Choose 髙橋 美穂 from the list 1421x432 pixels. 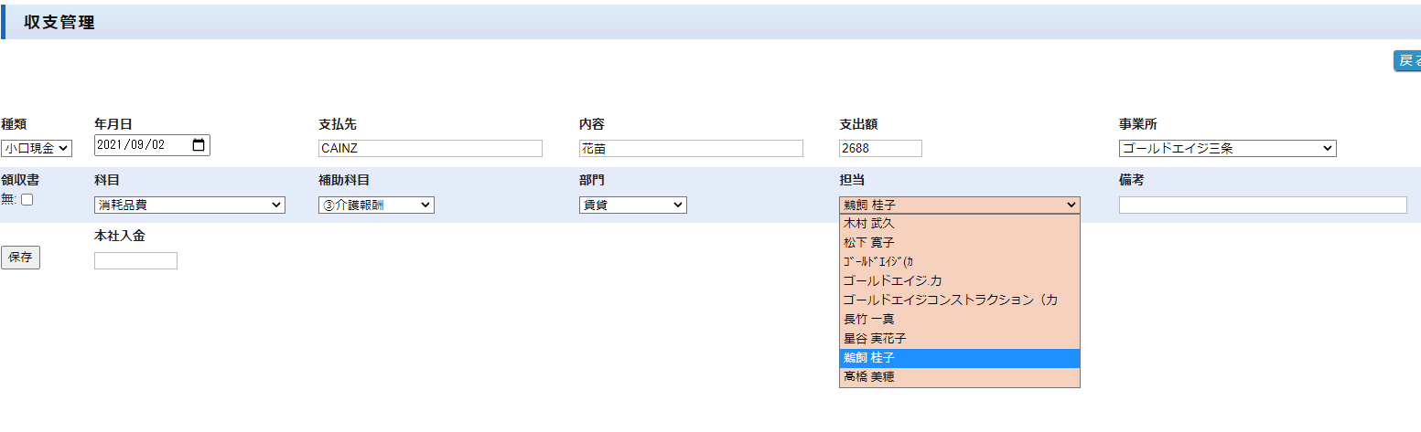click(868, 377)
